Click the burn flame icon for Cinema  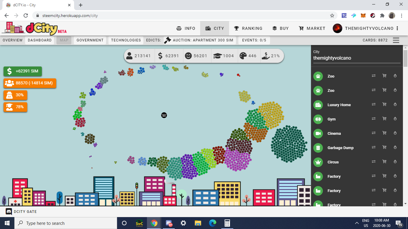pos(395,133)
